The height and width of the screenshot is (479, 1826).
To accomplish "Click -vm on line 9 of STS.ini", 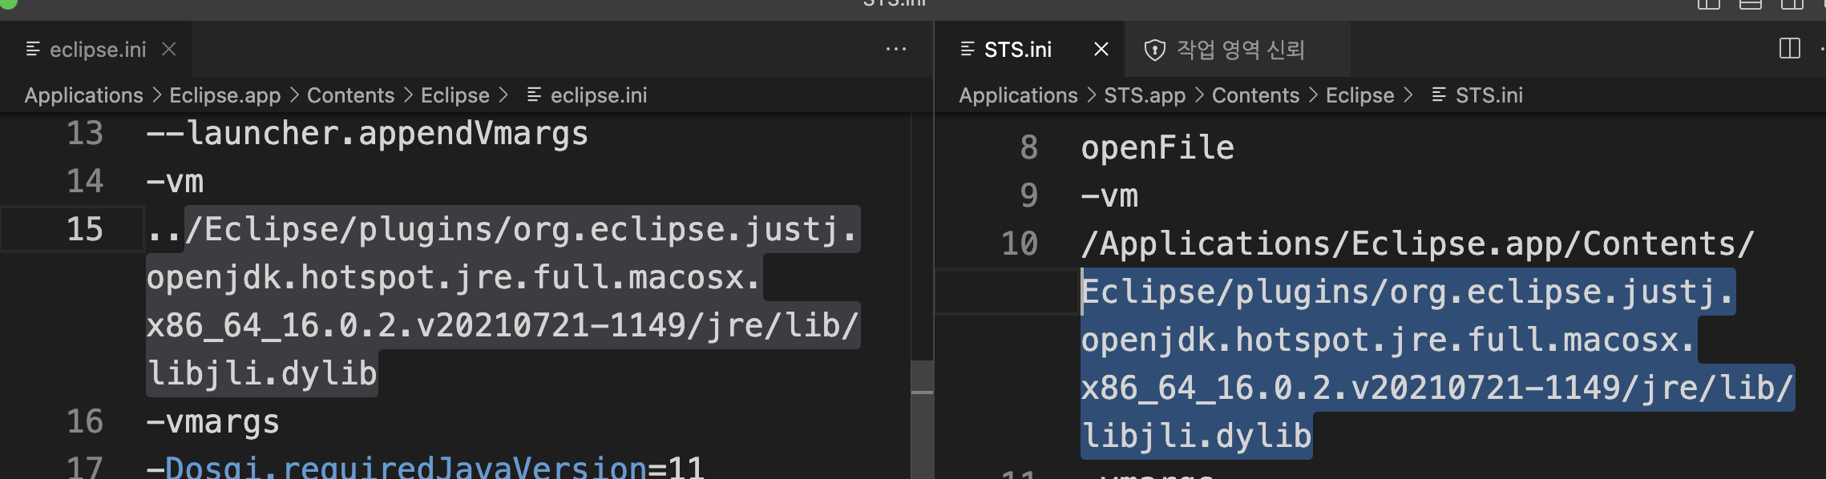I will (x=1109, y=197).
